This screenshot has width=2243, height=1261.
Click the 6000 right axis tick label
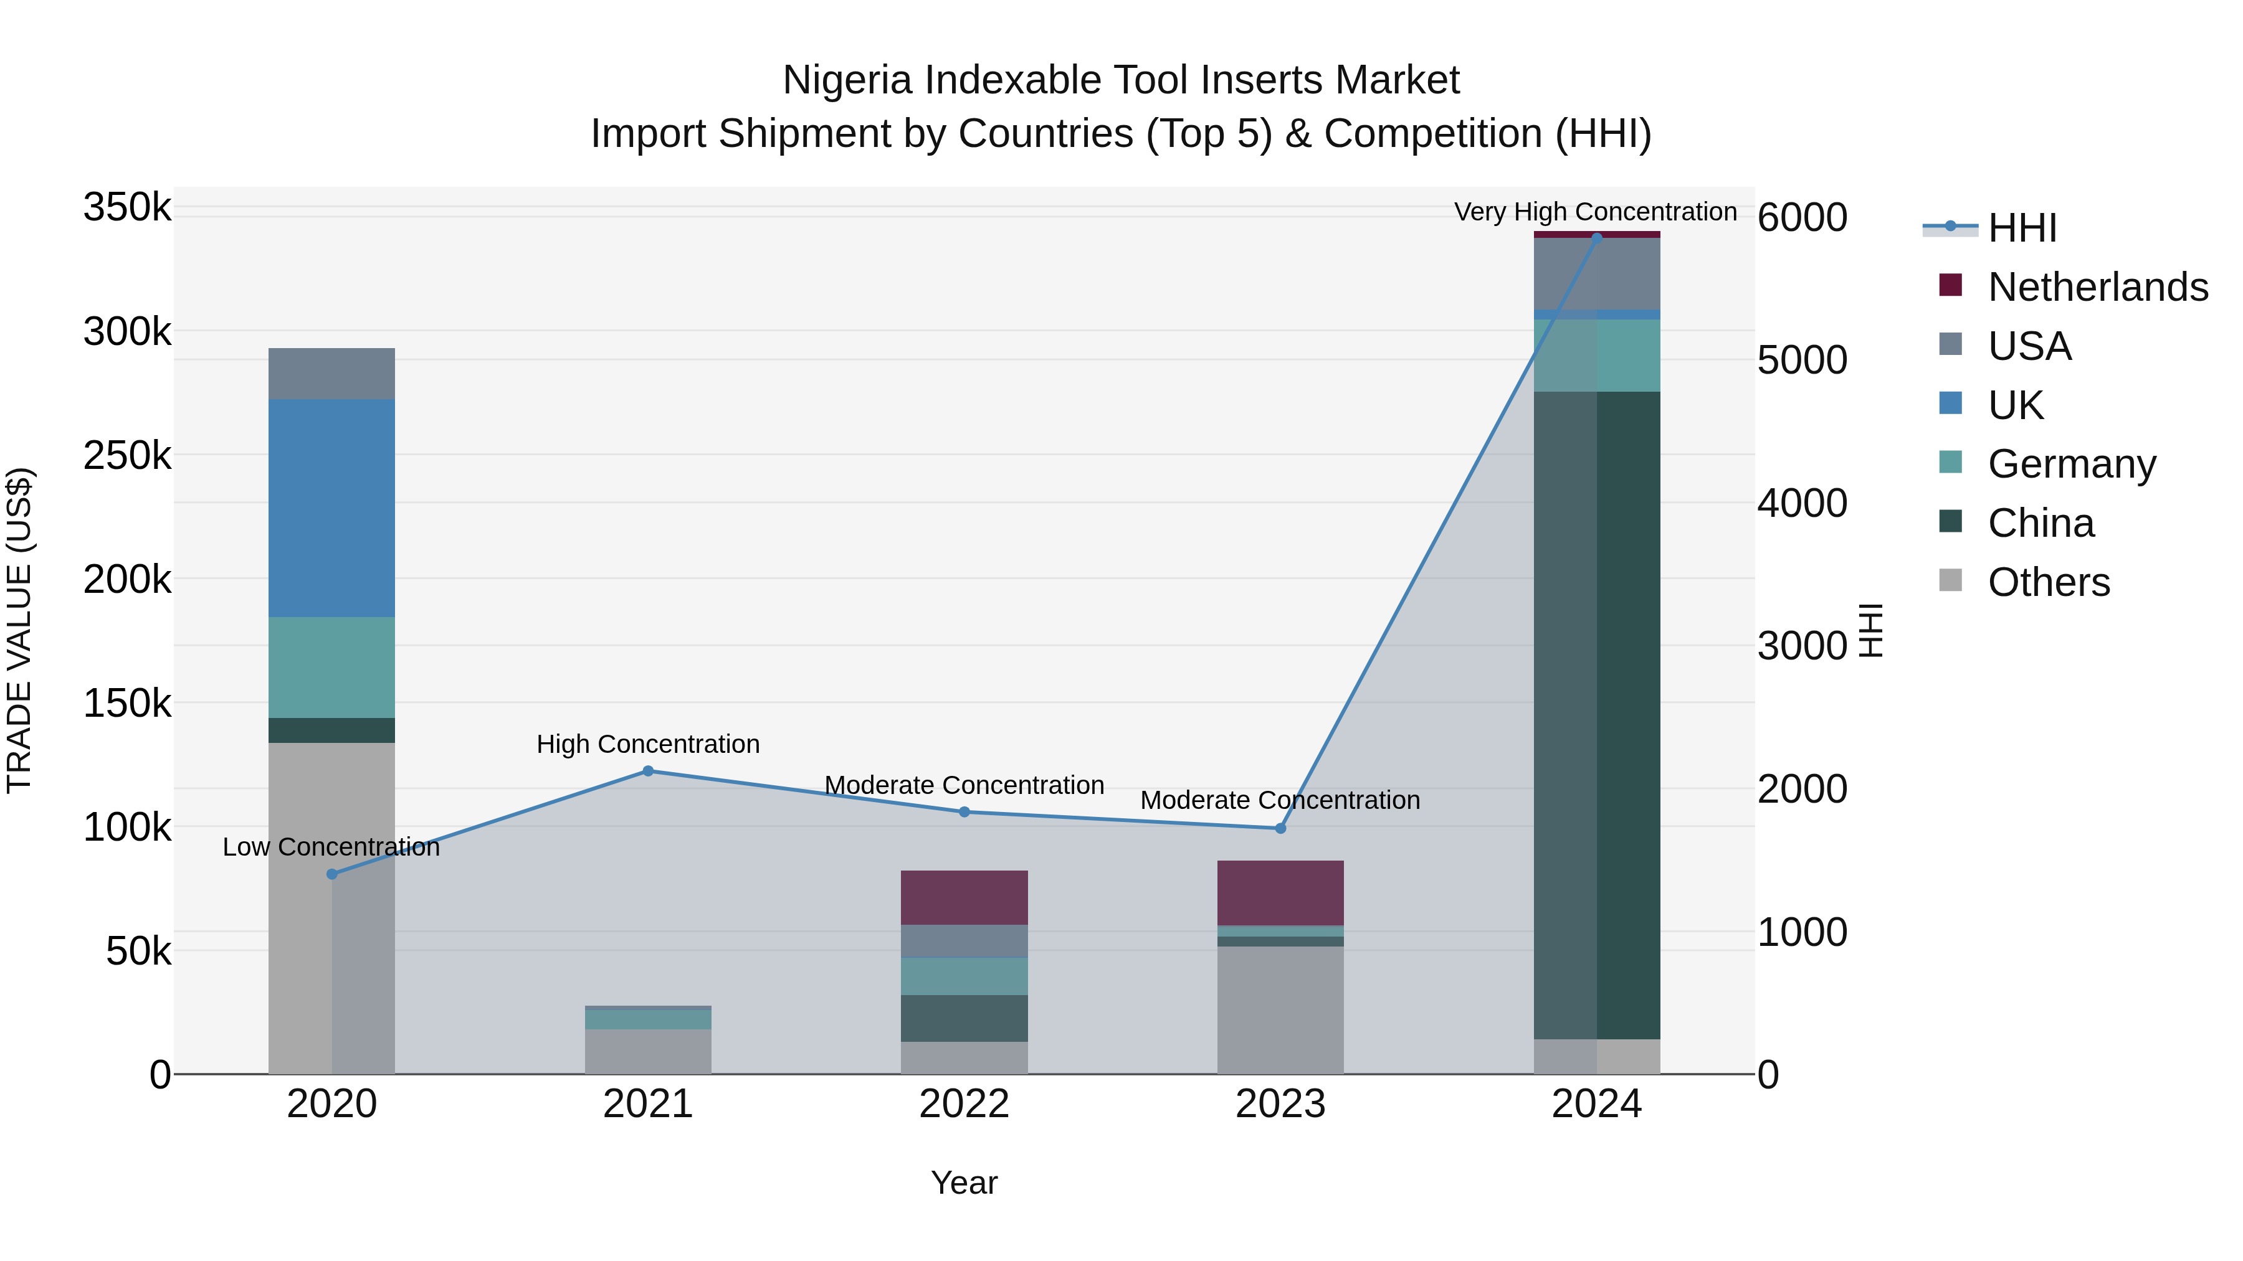1802,217
